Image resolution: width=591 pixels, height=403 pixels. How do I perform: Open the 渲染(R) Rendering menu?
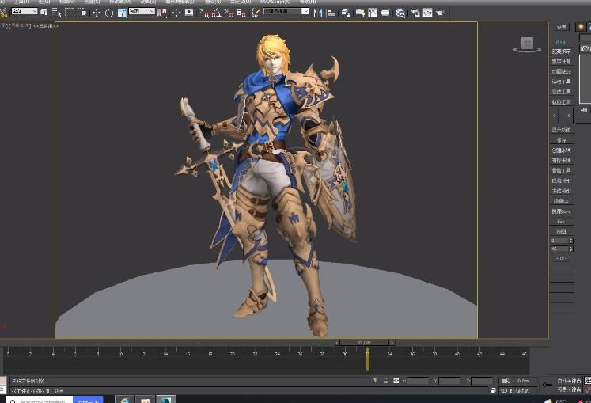click(213, 2)
